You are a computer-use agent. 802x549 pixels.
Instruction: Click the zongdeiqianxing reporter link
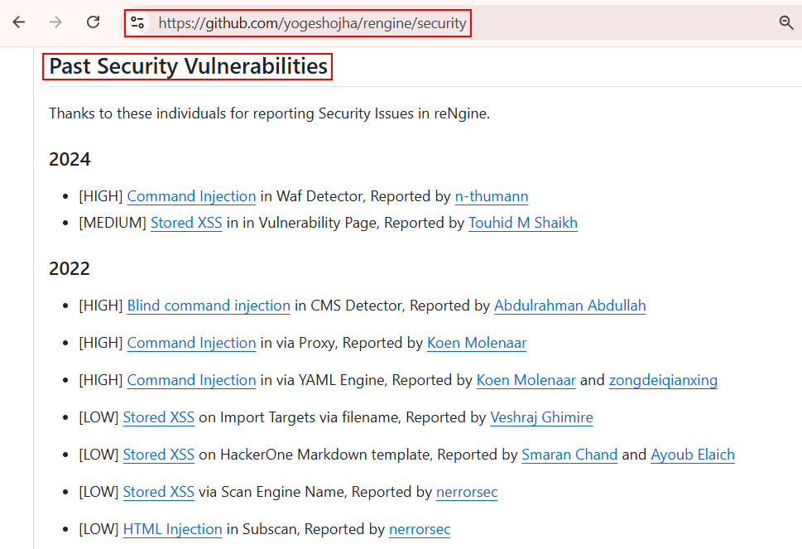coord(663,380)
